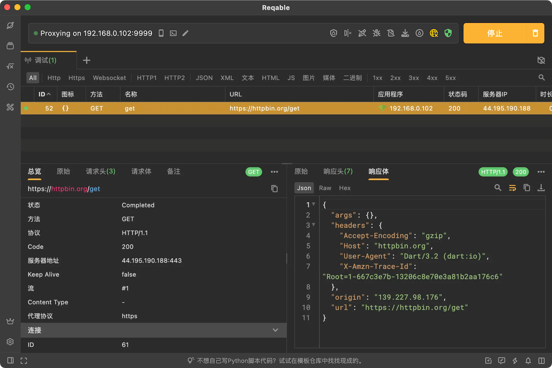
Task: Collapse JSON line 1 fold arrow
Action: click(x=314, y=204)
